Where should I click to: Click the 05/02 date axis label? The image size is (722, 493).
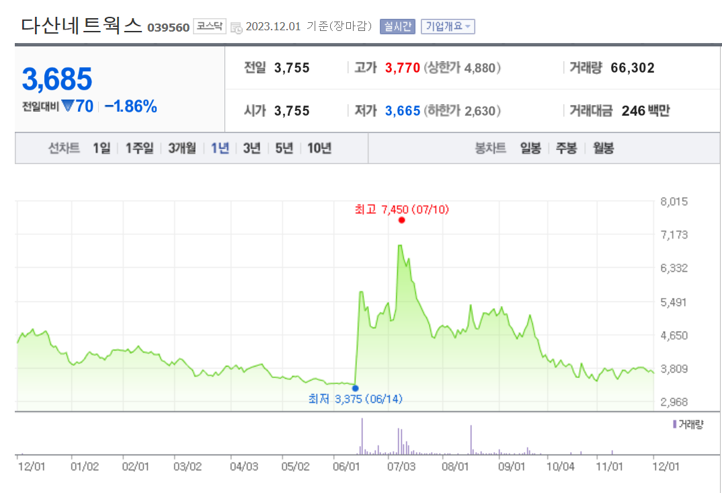pyautogui.click(x=296, y=467)
